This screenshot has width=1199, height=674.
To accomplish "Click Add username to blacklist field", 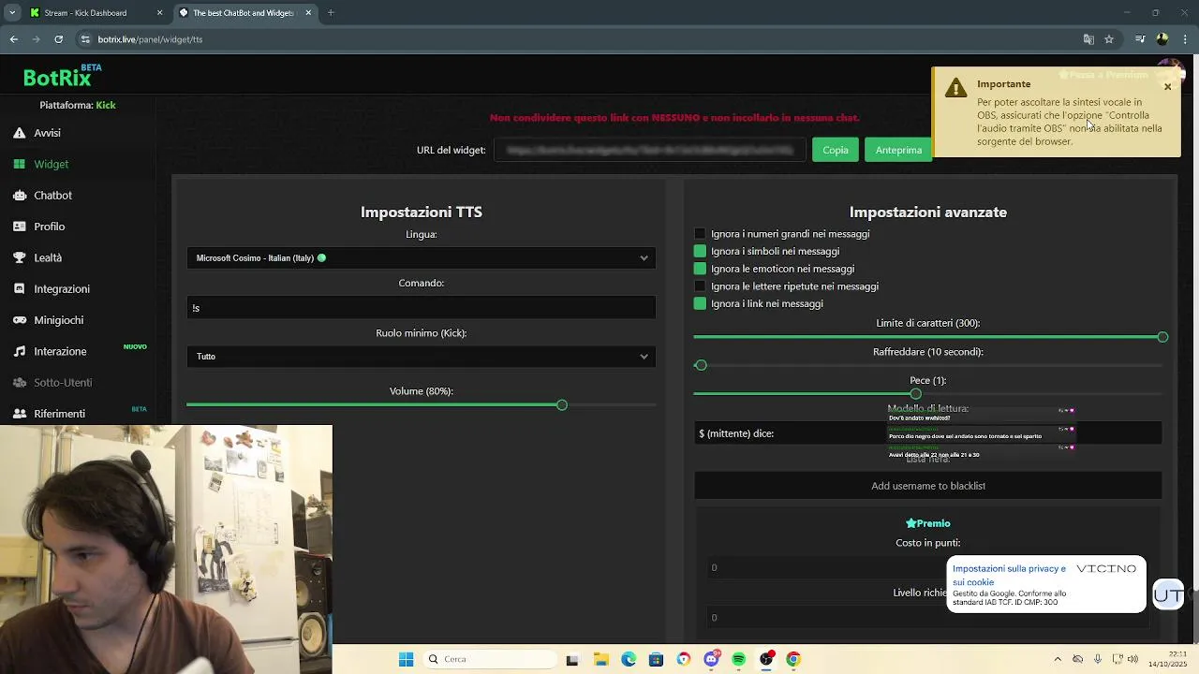I will (928, 486).
